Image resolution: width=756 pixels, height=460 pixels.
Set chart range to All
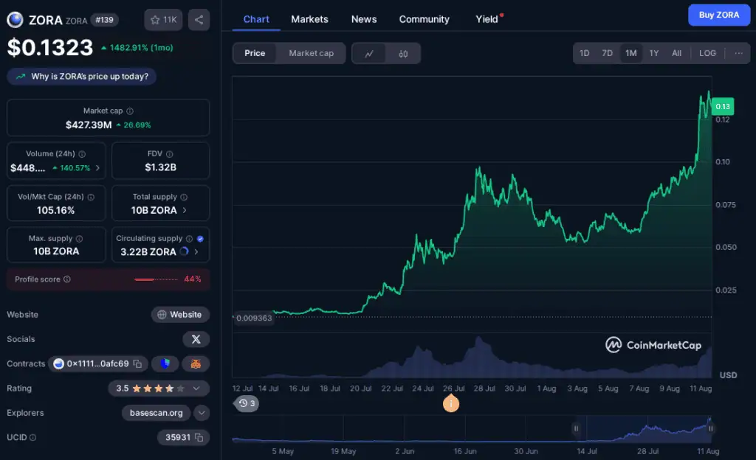[676, 53]
